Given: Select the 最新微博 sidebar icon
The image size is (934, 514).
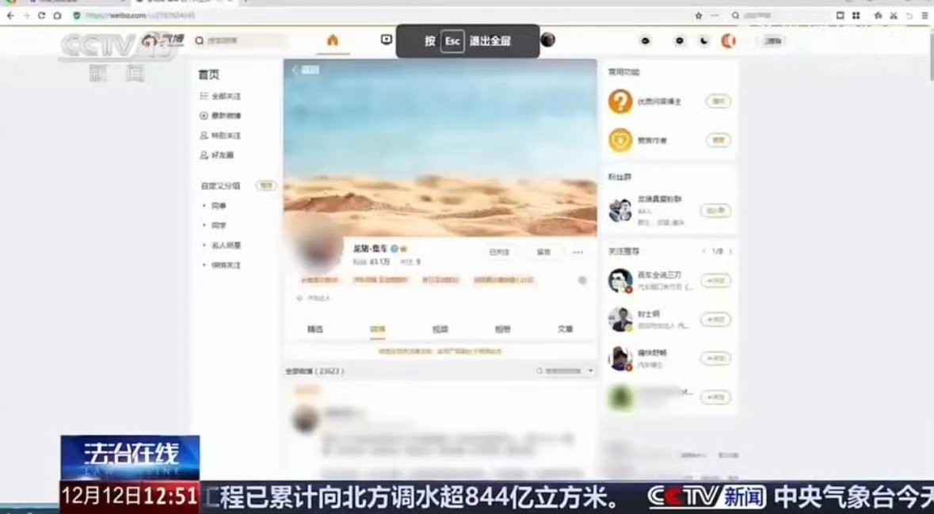Looking at the screenshot, I should pos(203,115).
